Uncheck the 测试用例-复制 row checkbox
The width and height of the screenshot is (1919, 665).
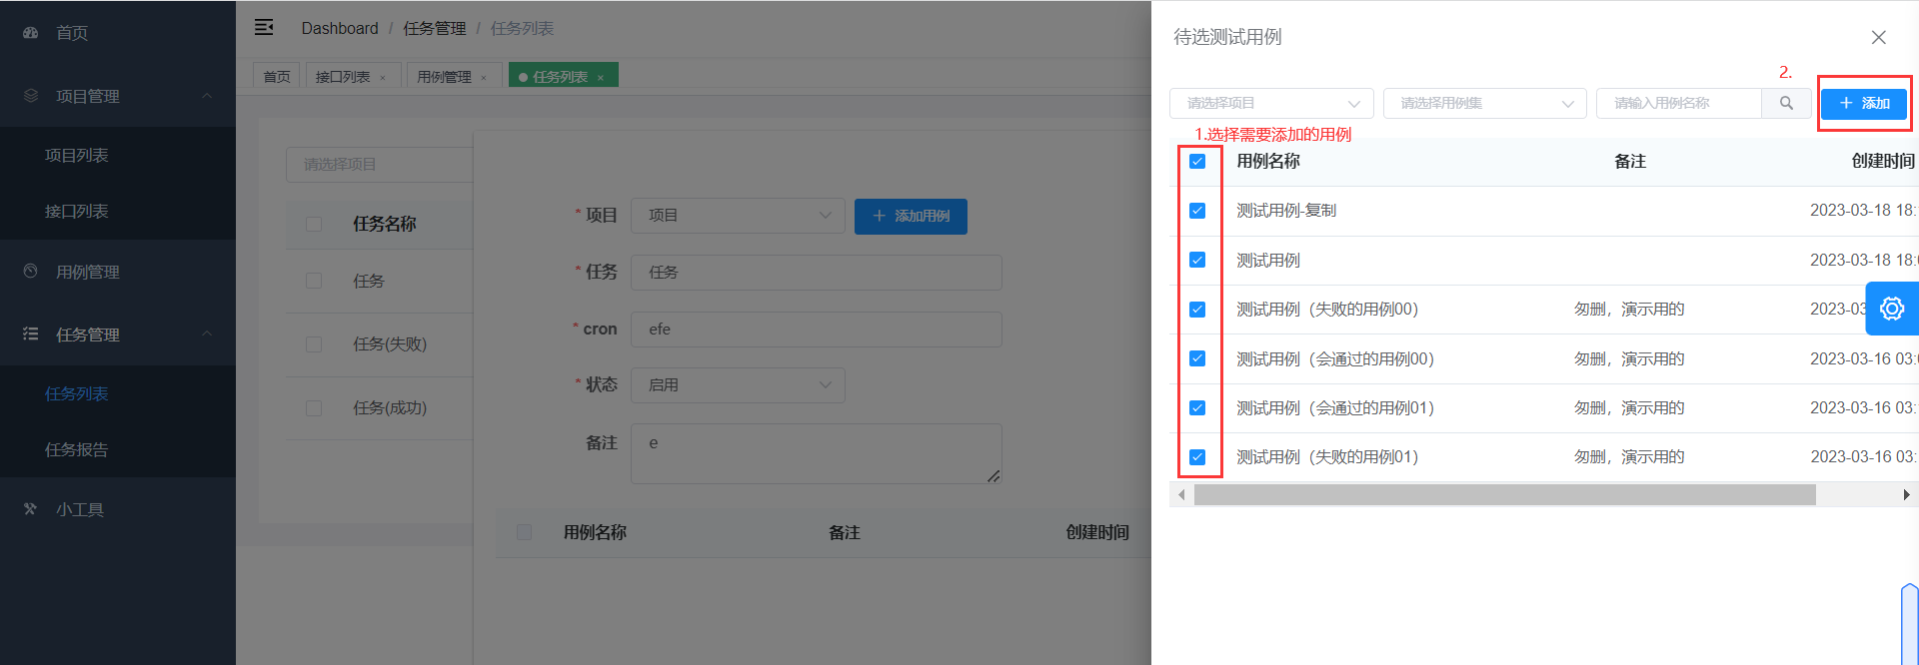pos(1197,211)
